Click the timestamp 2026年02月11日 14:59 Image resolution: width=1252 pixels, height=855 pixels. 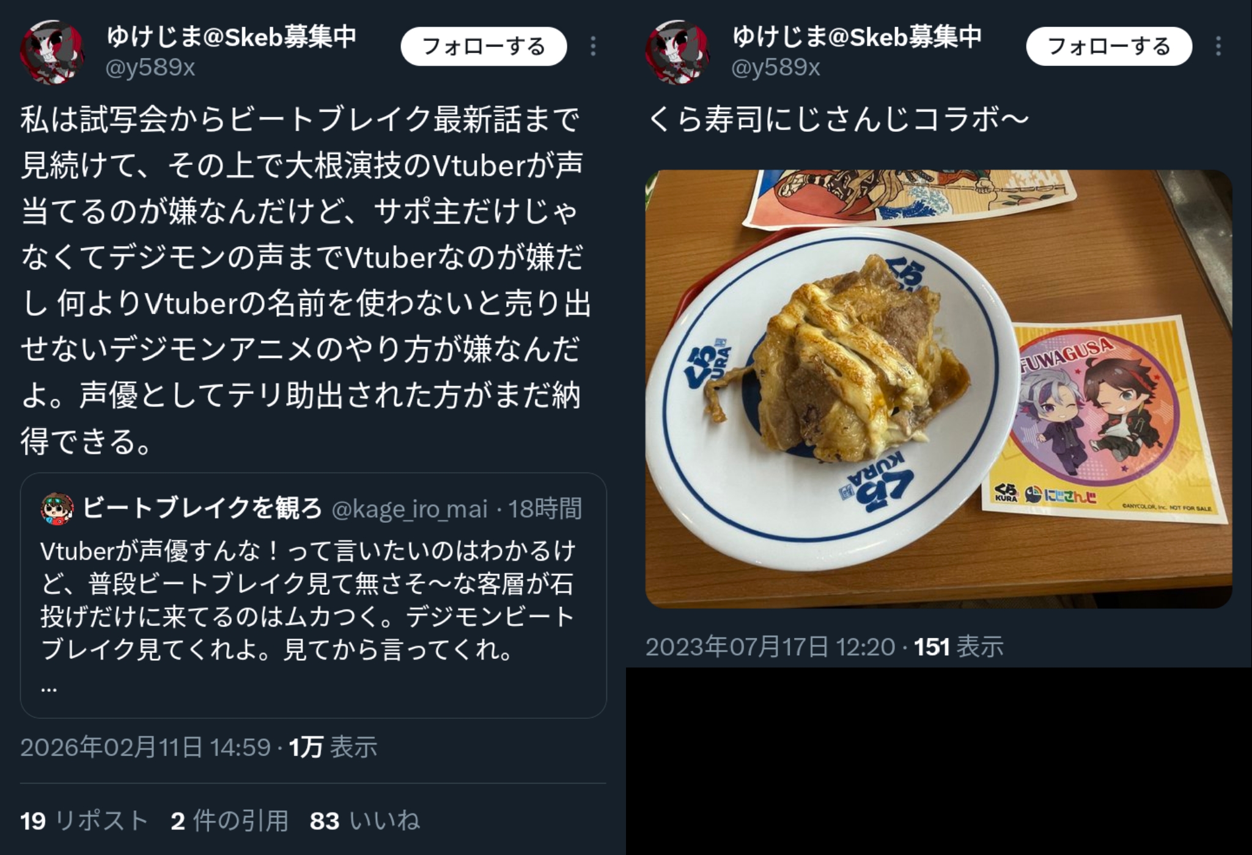point(145,748)
